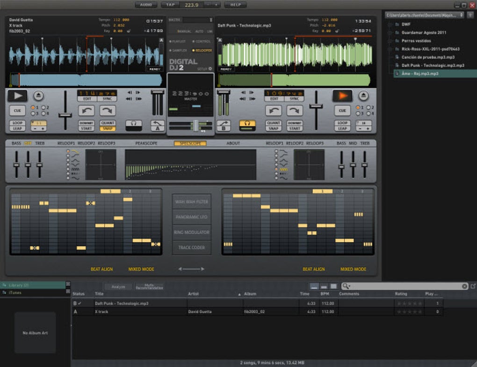Click the left deck eject icon
Image resolution: width=477 pixels, height=367 pixels.
click(38, 96)
